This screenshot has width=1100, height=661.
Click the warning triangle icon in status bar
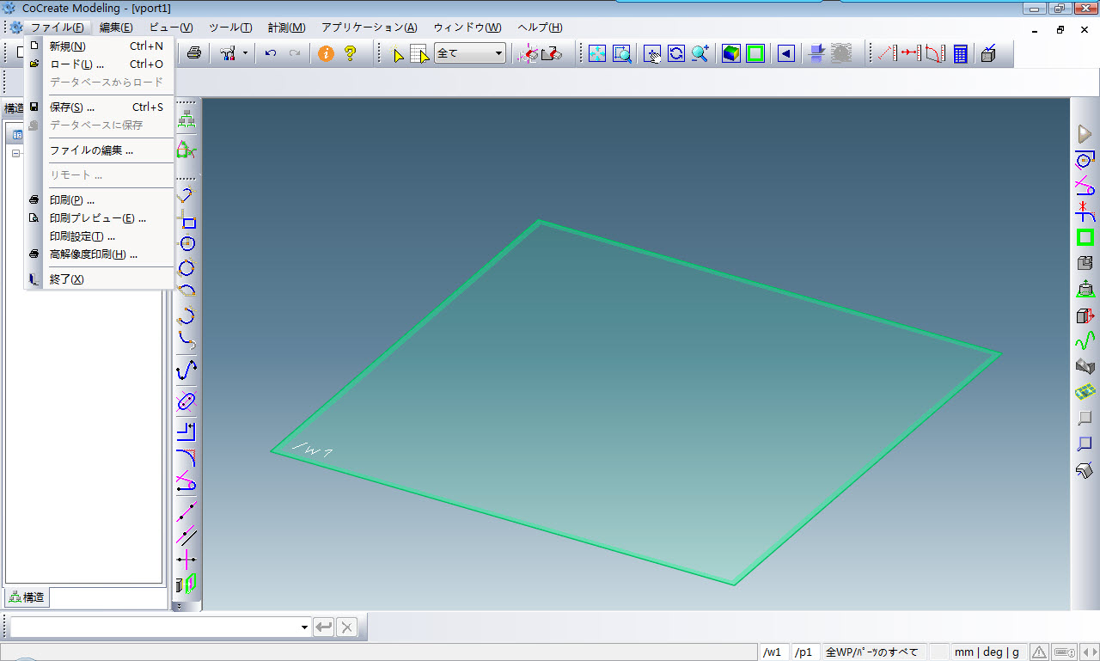pos(1039,652)
